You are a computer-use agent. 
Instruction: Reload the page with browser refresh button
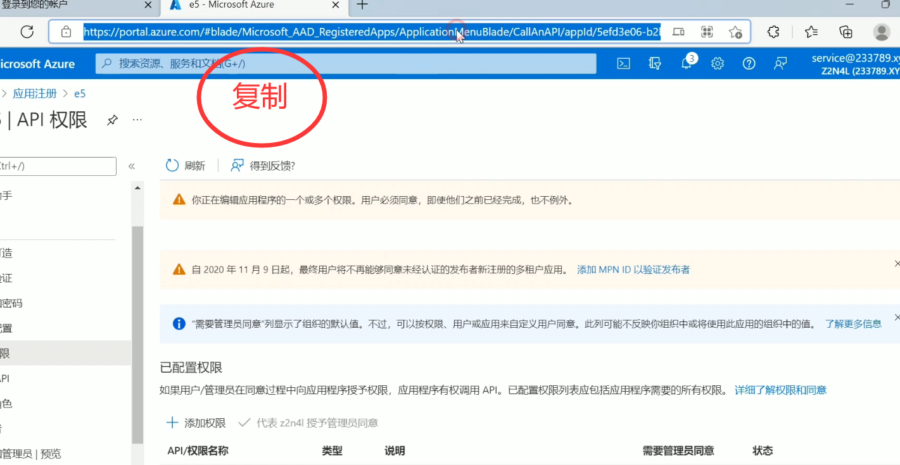[x=27, y=32]
